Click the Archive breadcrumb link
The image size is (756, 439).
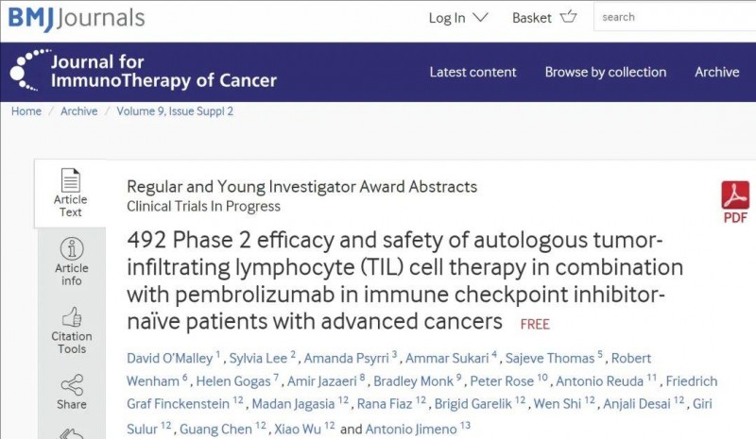coord(78,111)
